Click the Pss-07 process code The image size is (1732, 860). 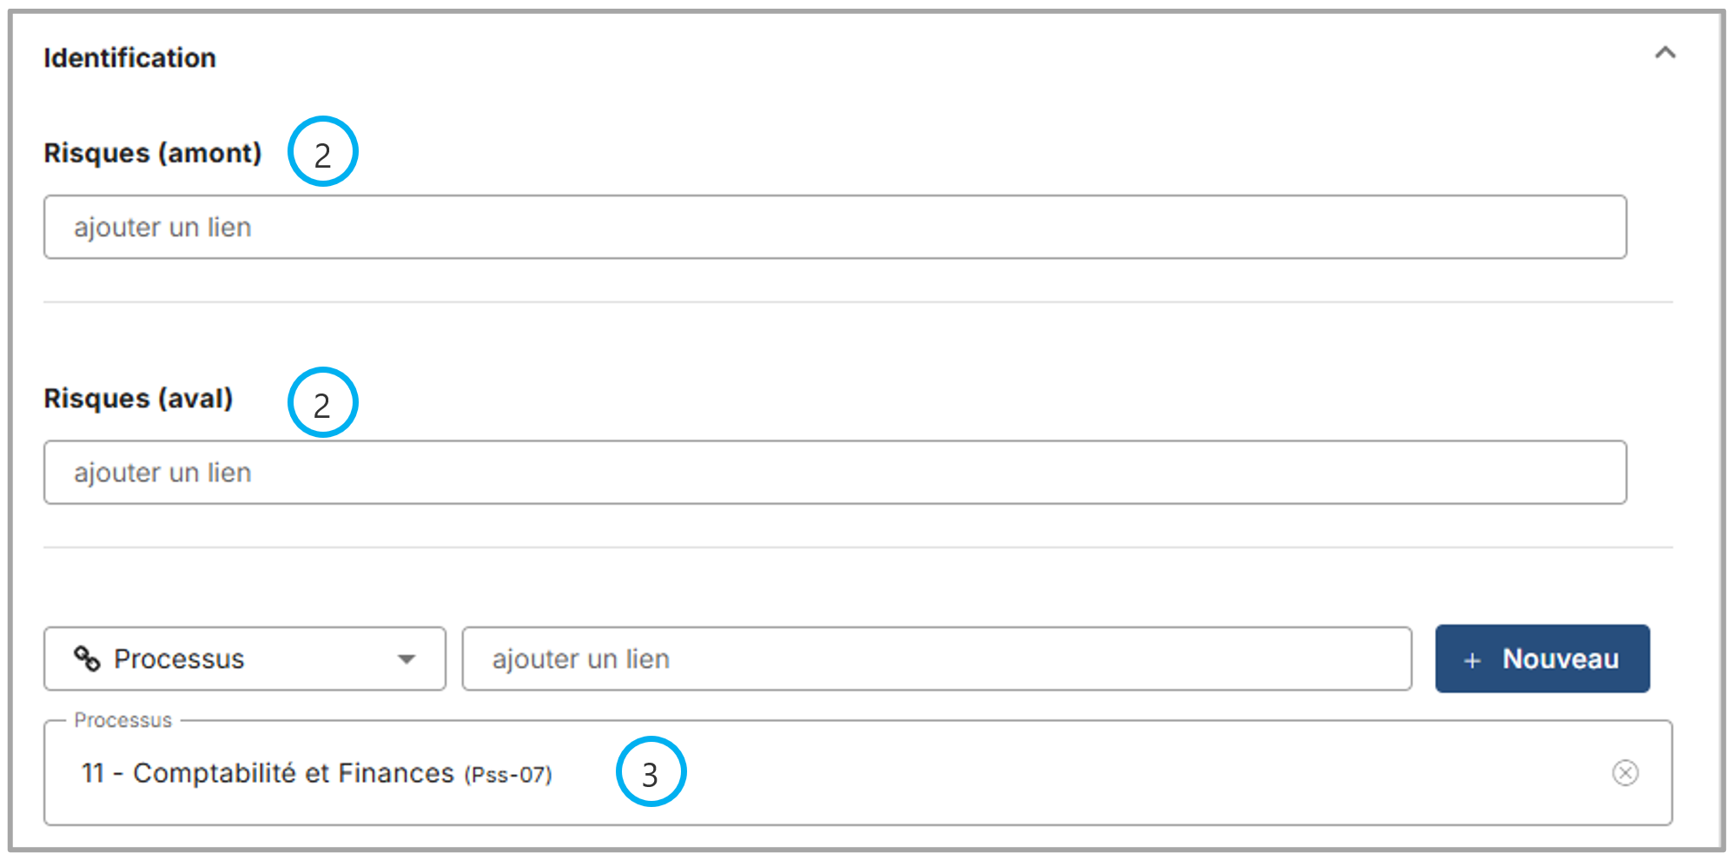click(508, 775)
